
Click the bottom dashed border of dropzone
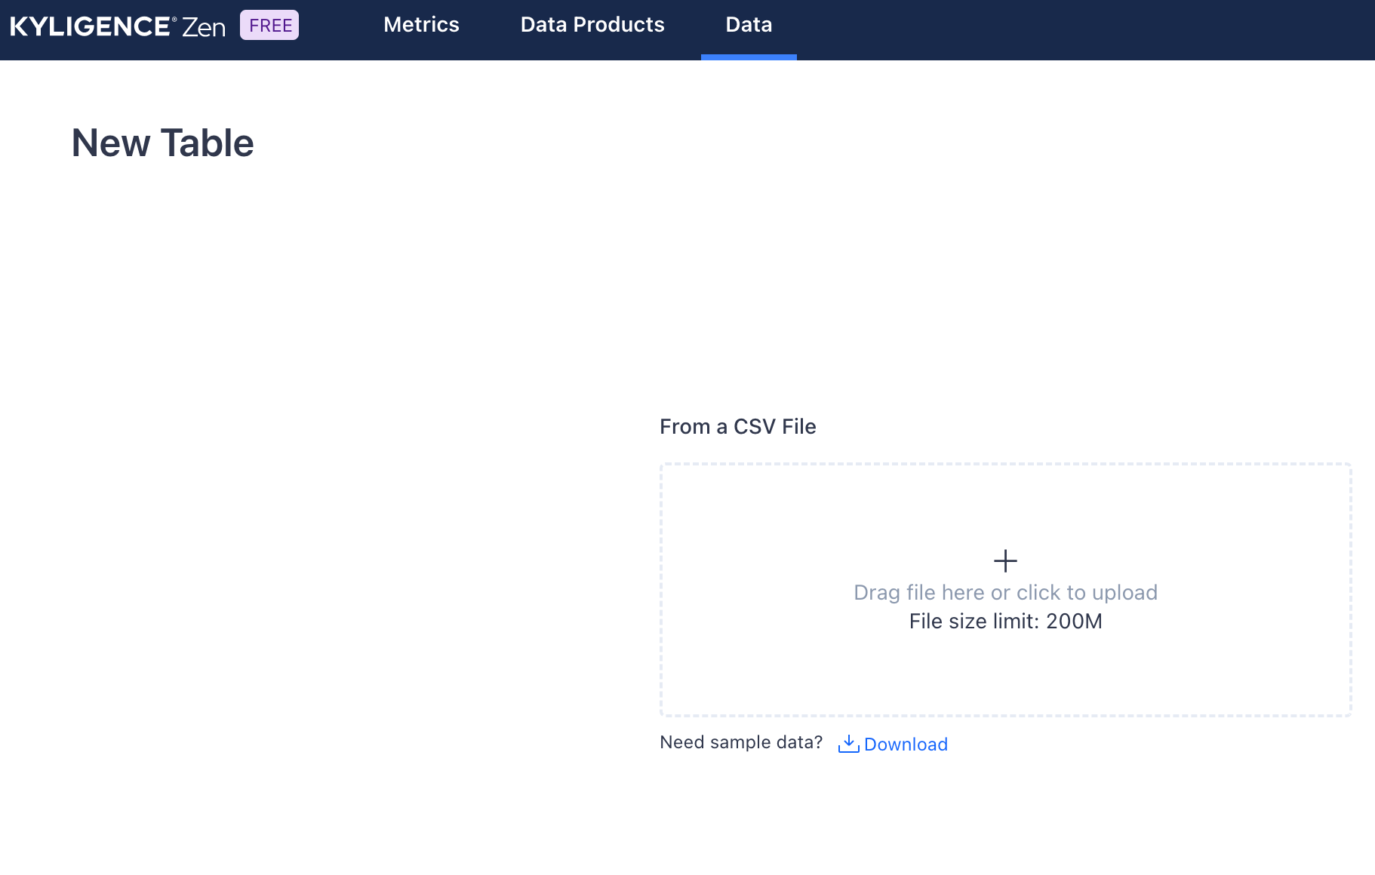click(1005, 715)
